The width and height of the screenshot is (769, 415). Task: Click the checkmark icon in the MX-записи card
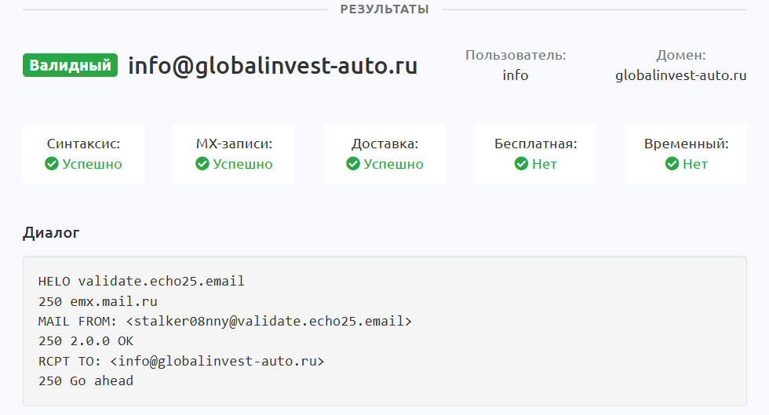click(202, 164)
